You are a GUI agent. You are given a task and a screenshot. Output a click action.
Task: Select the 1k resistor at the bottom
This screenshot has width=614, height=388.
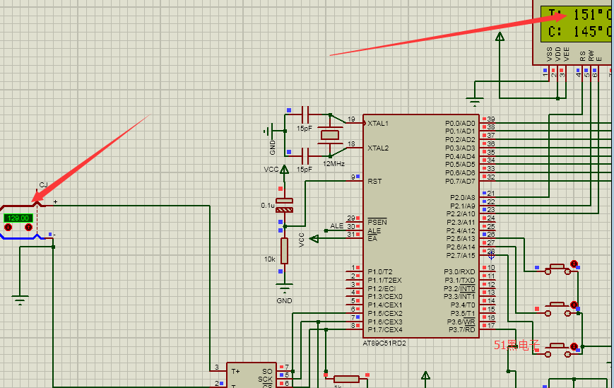coord(347,379)
